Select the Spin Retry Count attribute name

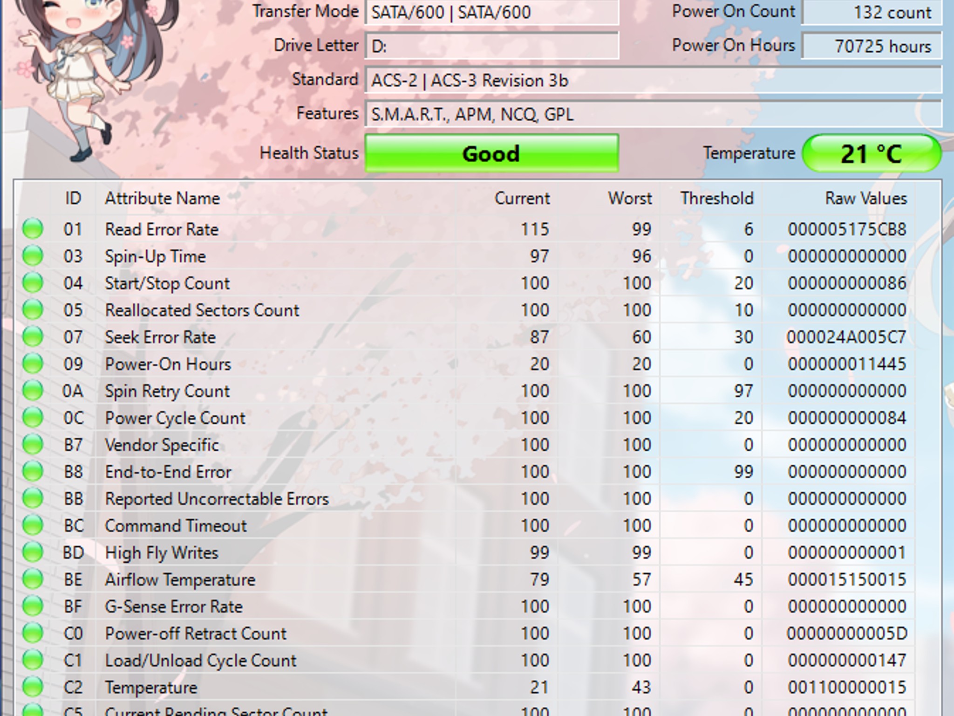click(167, 391)
